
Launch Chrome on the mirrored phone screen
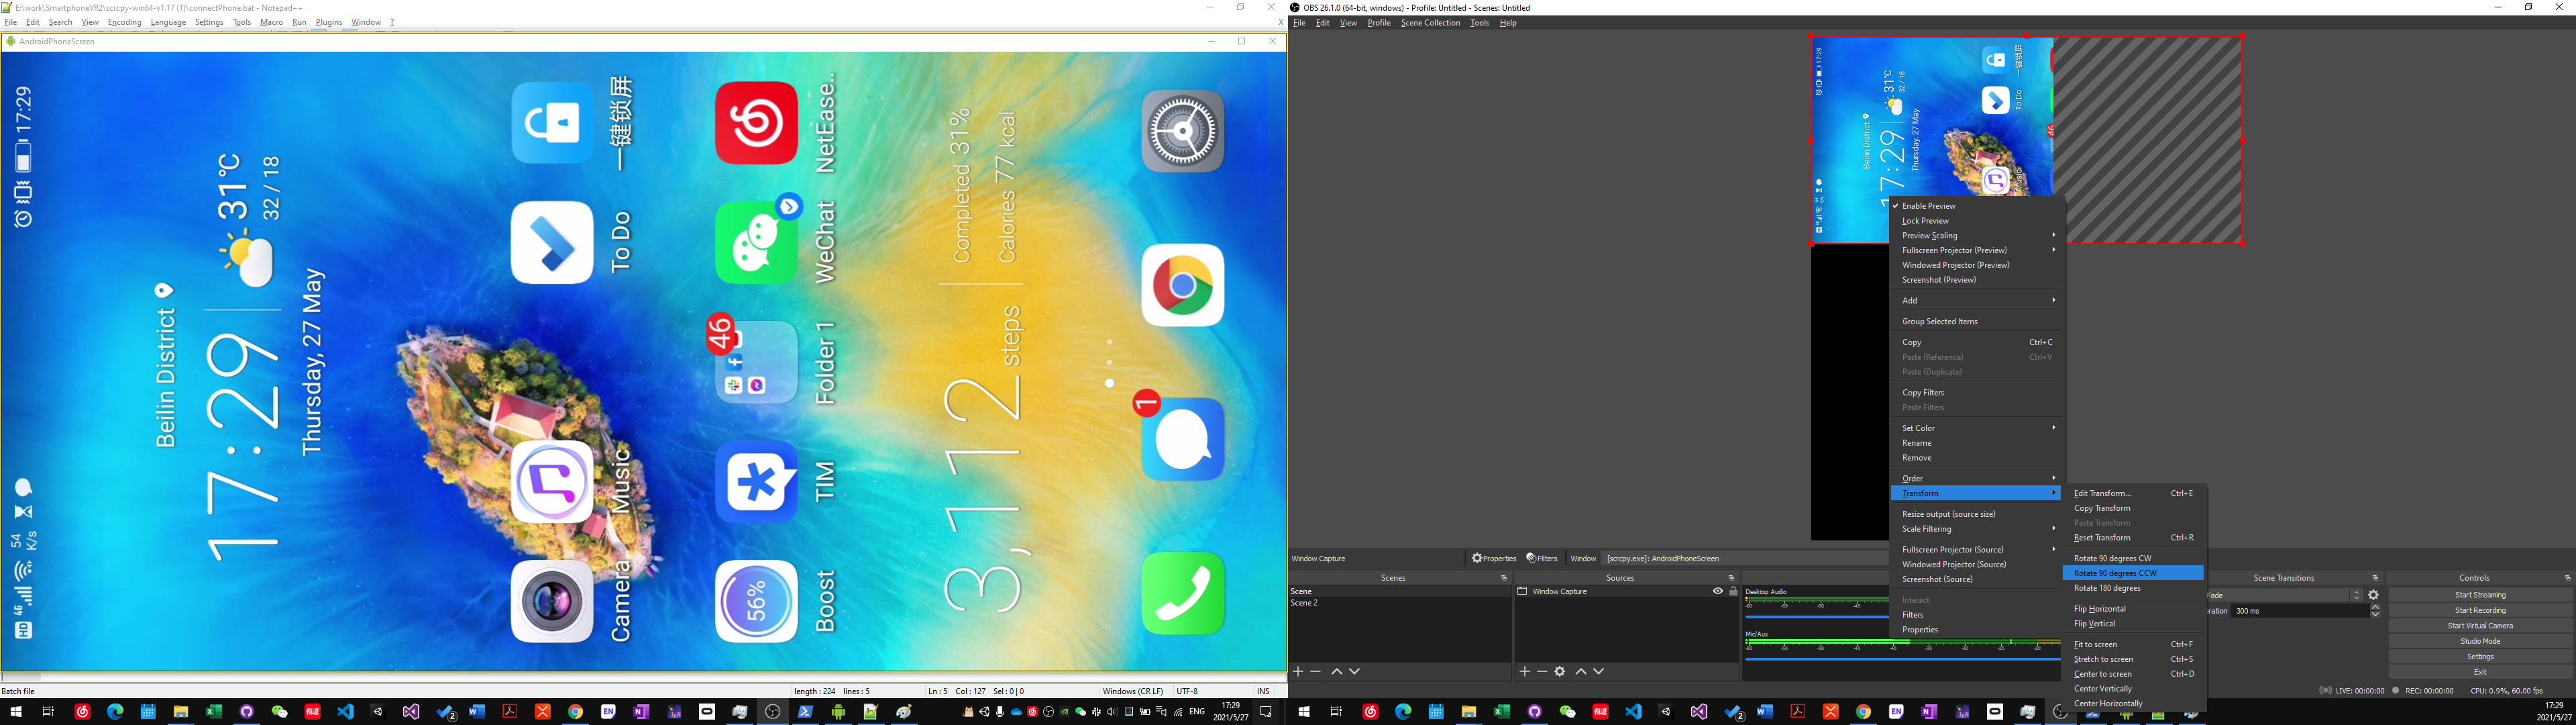coord(1183,285)
